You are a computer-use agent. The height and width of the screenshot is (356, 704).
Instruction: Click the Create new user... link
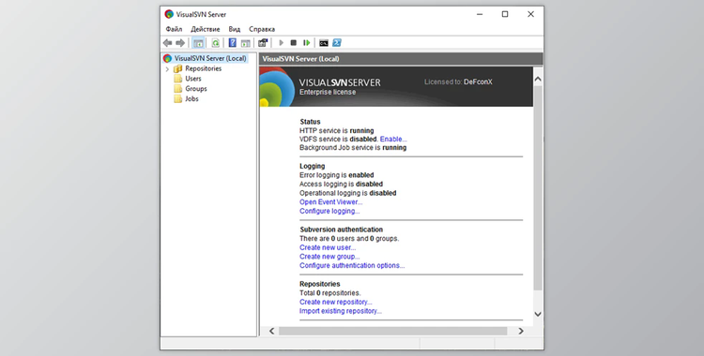pos(328,247)
